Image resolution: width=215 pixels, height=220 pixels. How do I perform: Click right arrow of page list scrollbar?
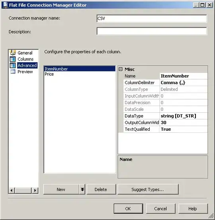[35, 191]
